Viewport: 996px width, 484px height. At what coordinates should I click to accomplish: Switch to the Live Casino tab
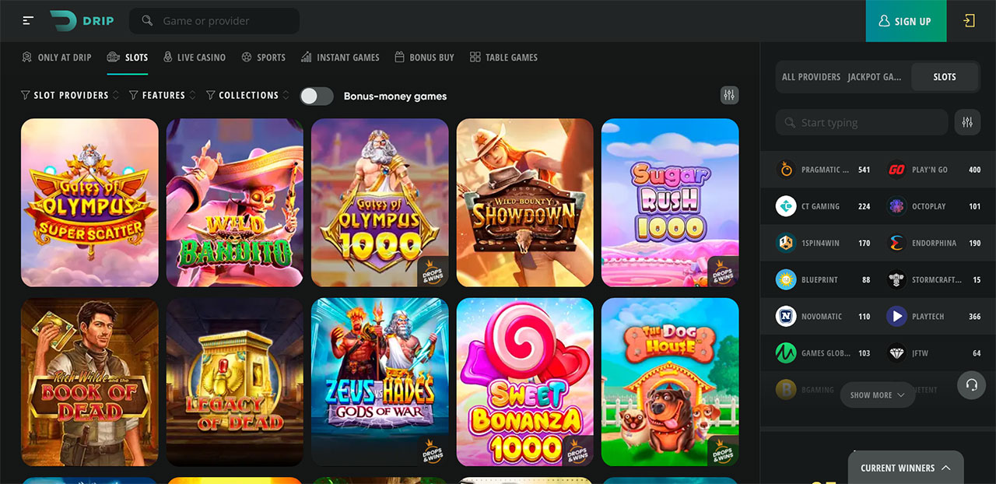(x=194, y=58)
